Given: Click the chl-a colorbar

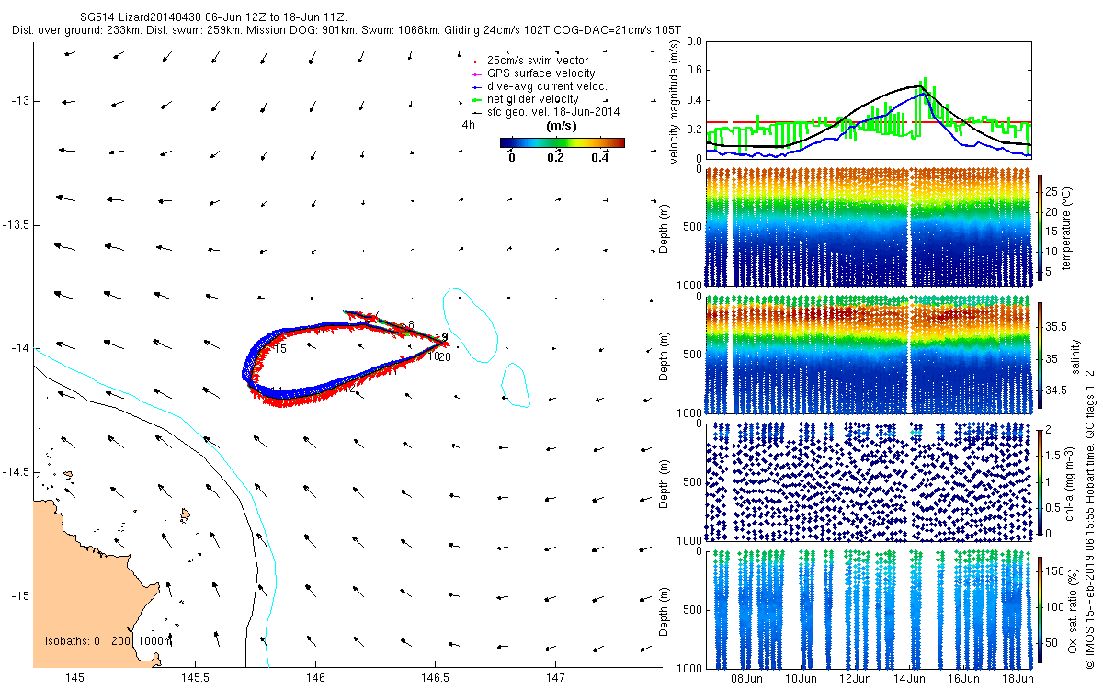Looking at the screenshot, I should (x=1040, y=481).
